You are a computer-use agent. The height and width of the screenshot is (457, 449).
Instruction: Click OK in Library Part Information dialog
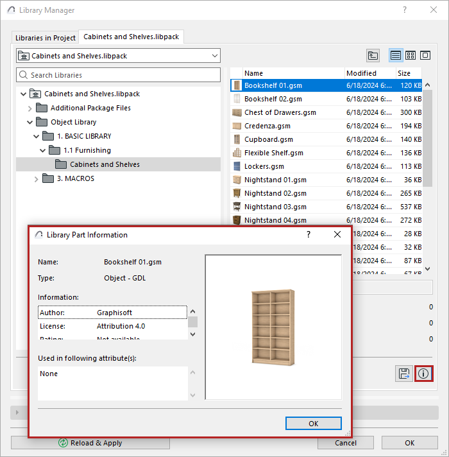[313, 423]
